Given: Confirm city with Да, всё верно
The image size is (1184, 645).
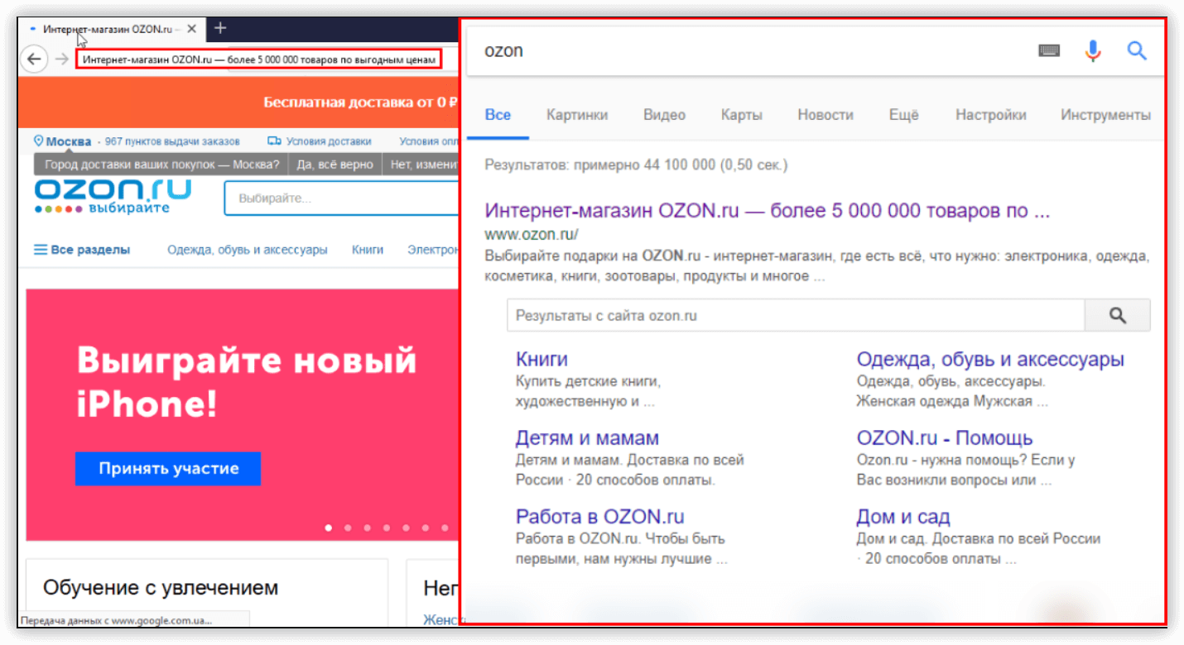Looking at the screenshot, I should coord(335,165).
